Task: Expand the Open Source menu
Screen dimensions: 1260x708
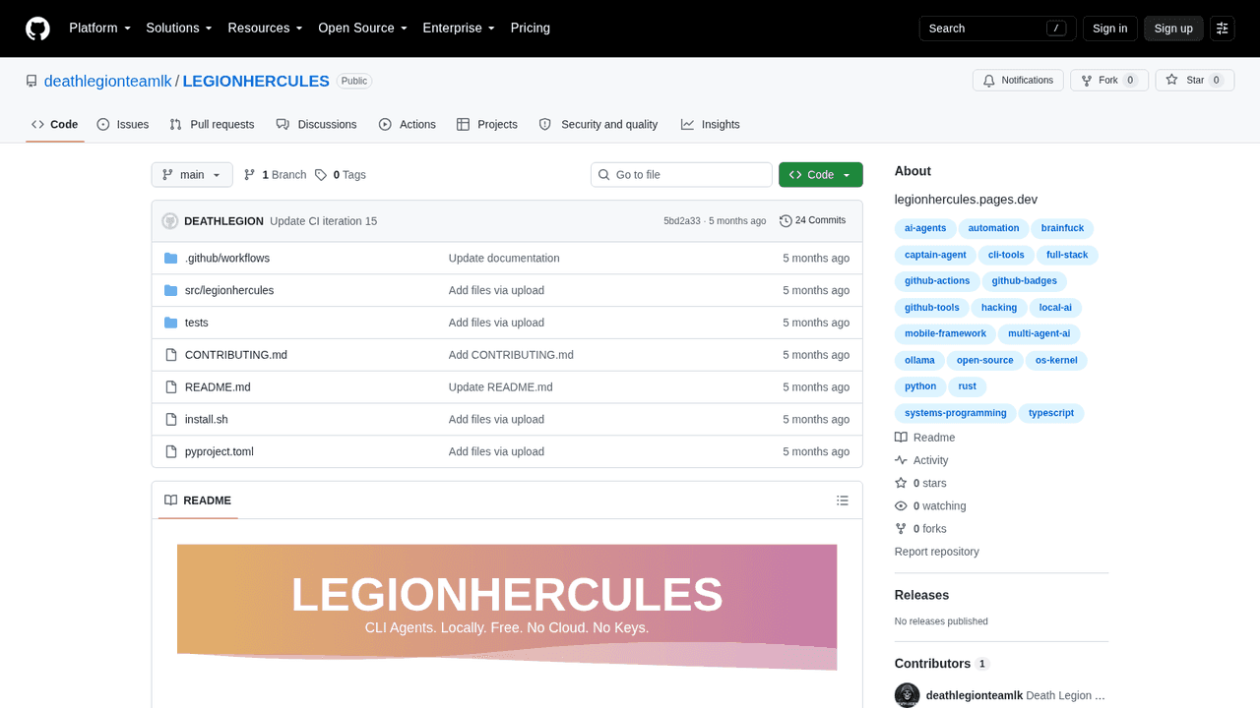Action: coord(362,29)
